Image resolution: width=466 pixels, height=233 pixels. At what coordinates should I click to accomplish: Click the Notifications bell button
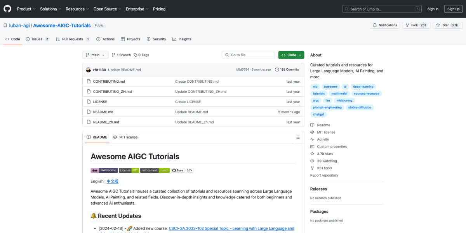pos(385,25)
